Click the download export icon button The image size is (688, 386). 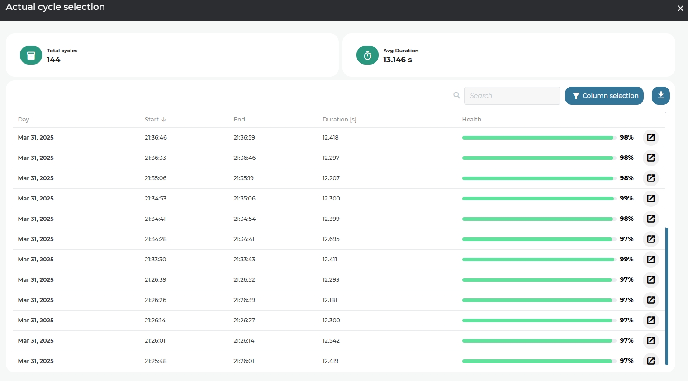[x=660, y=96]
